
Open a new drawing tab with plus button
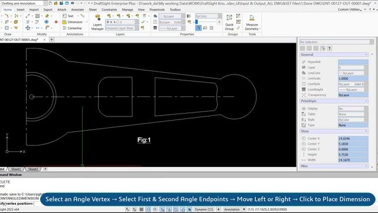point(51,40)
